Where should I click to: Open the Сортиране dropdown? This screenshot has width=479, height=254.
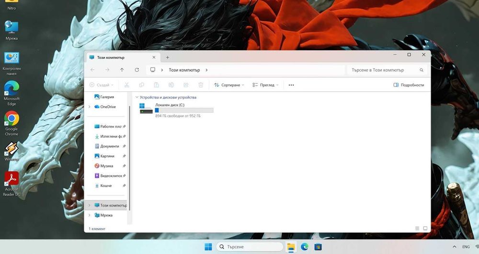pyautogui.click(x=229, y=85)
